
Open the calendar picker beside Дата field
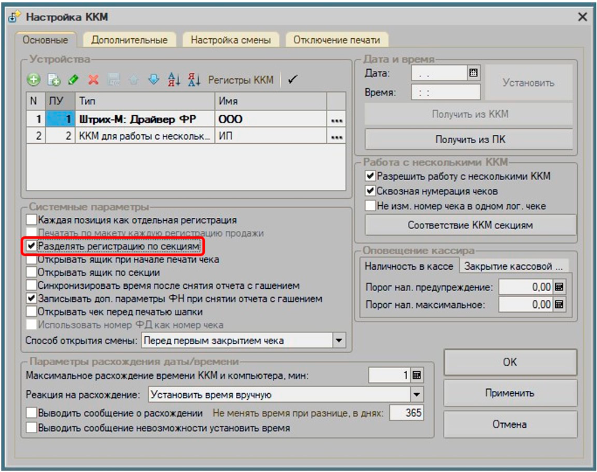[x=474, y=73]
